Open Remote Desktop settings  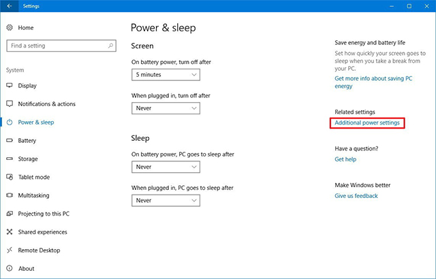pyautogui.click(x=39, y=250)
